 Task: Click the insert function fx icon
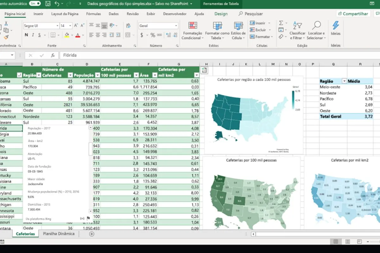point(53,55)
